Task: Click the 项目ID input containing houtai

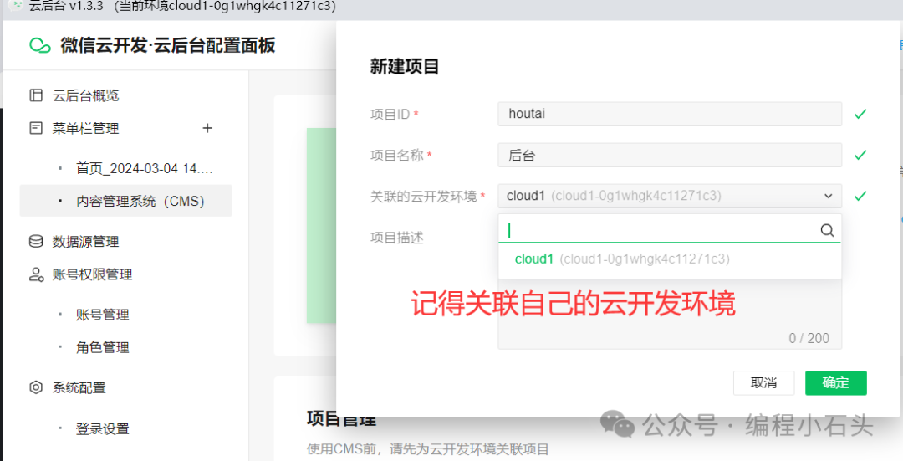Action: [x=670, y=114]
